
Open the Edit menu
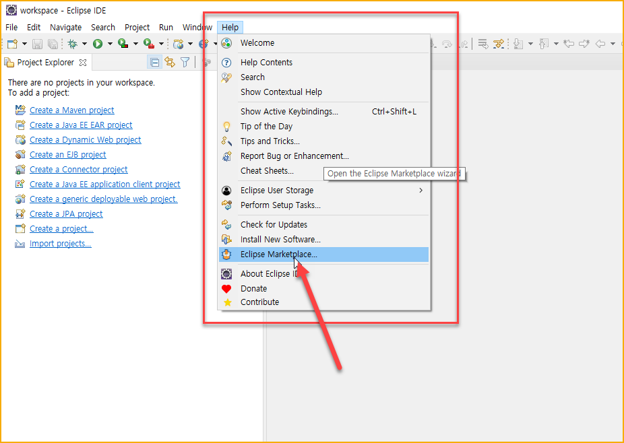click(x=34, y=28)
